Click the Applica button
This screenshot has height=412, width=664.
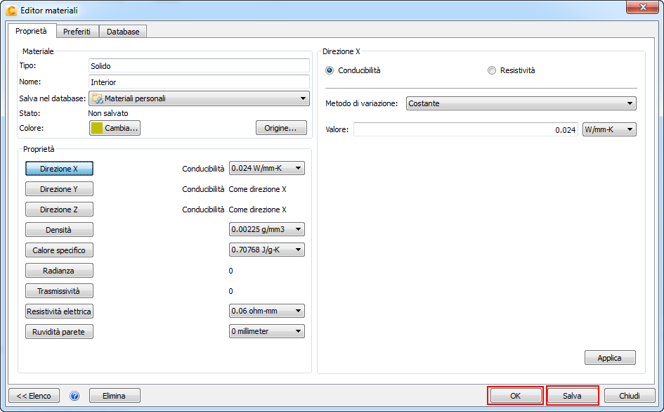610,358
